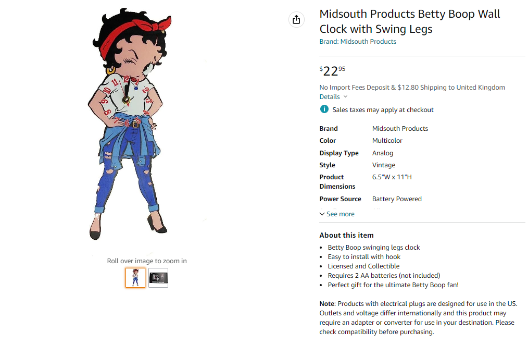The width and height of the screenshot is (528, 344).
Task: Click the Multicolor color value
Action: [x=387, y=141]
